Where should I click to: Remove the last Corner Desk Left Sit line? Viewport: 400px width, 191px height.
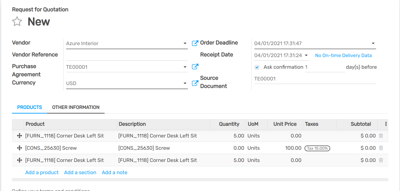point(381,160)
